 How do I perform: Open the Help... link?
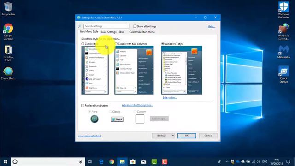212,26
